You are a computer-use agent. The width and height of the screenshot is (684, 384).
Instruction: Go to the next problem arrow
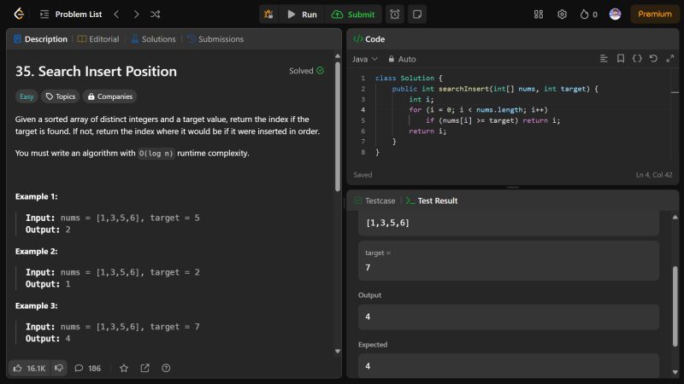[136, 15]
